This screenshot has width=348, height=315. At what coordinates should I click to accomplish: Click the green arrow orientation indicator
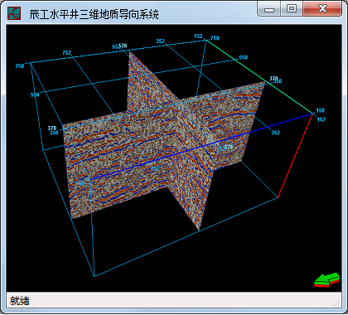[x=326, y=280]
